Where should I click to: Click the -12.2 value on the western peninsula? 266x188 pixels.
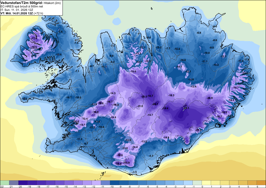pyautogui.click(x=24, y=99)
